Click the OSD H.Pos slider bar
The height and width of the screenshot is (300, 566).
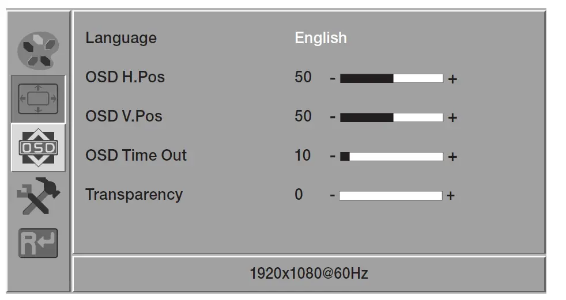[391, 78]
